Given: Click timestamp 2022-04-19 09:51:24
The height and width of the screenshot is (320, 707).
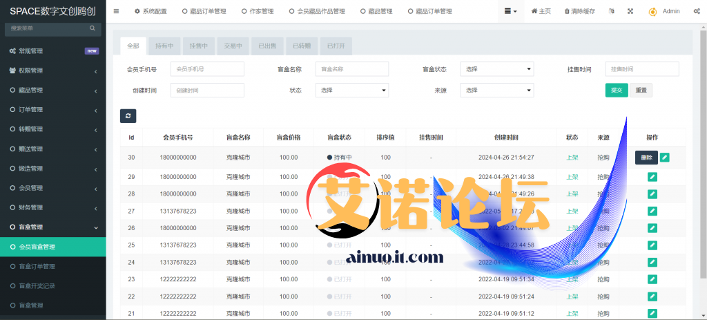Looking at the screenshot, I should tap(506, 297).
